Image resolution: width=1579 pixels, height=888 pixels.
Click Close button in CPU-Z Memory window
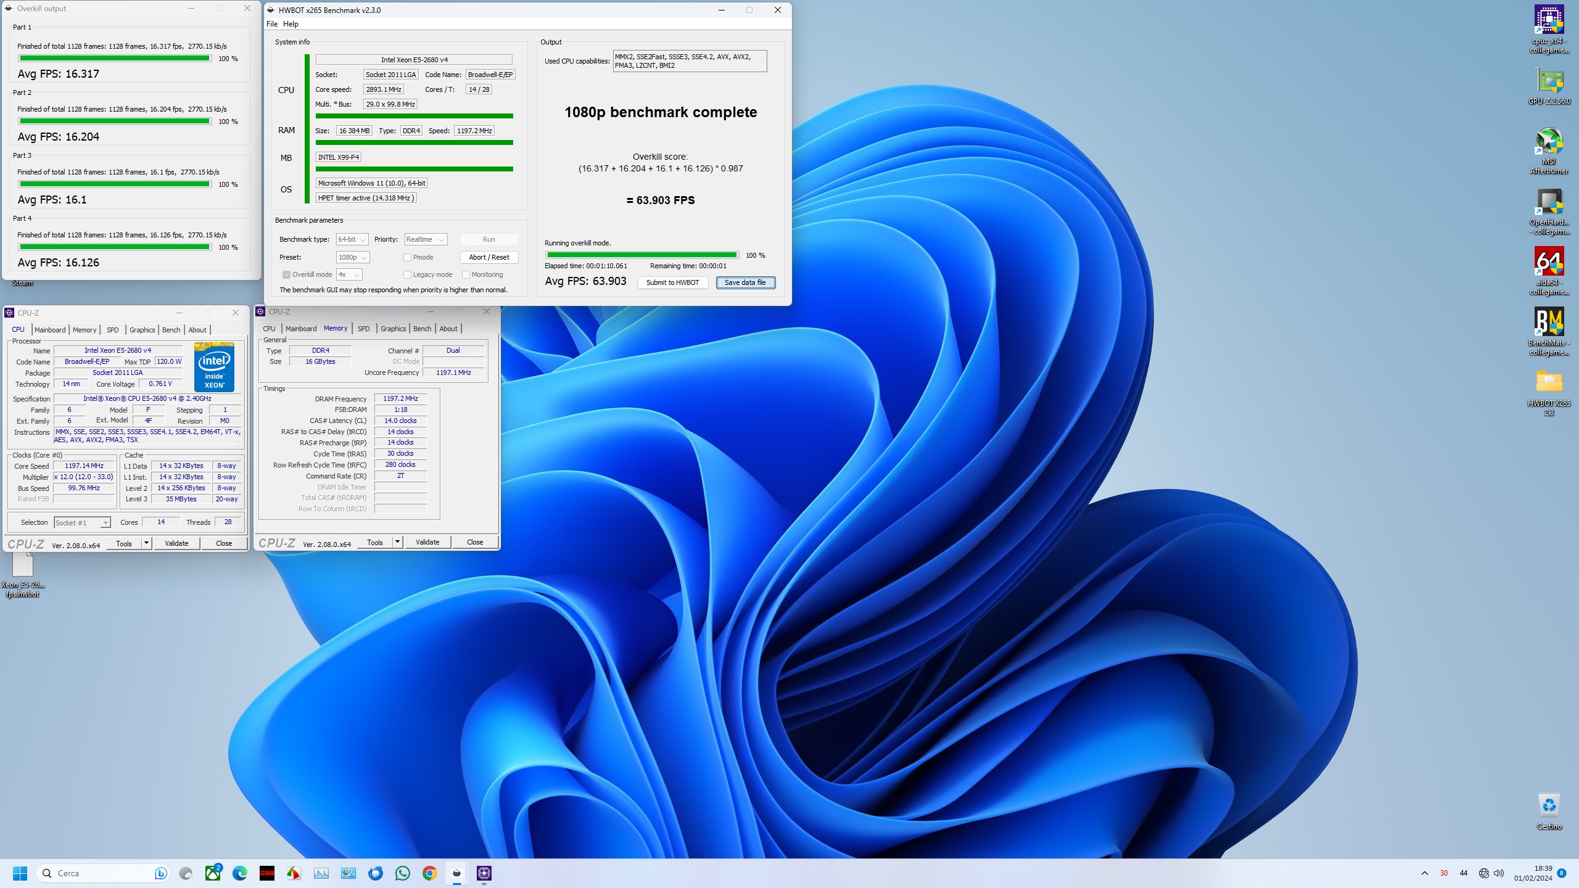(475, 542)
